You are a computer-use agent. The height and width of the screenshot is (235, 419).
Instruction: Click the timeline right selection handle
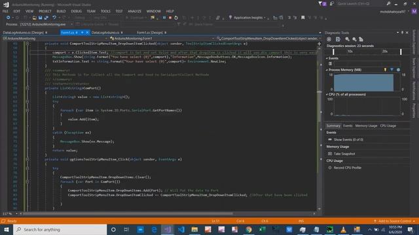(401, 52)
